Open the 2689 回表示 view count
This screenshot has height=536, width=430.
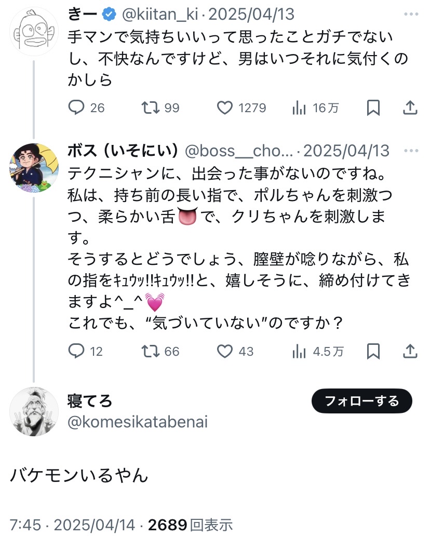190,525
